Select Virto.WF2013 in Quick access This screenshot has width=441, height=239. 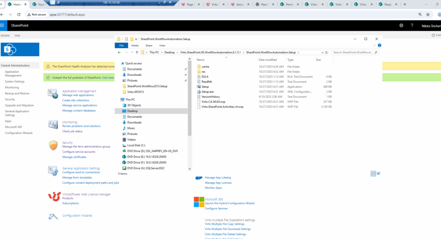pyautogui.click(x=135, y=92)
